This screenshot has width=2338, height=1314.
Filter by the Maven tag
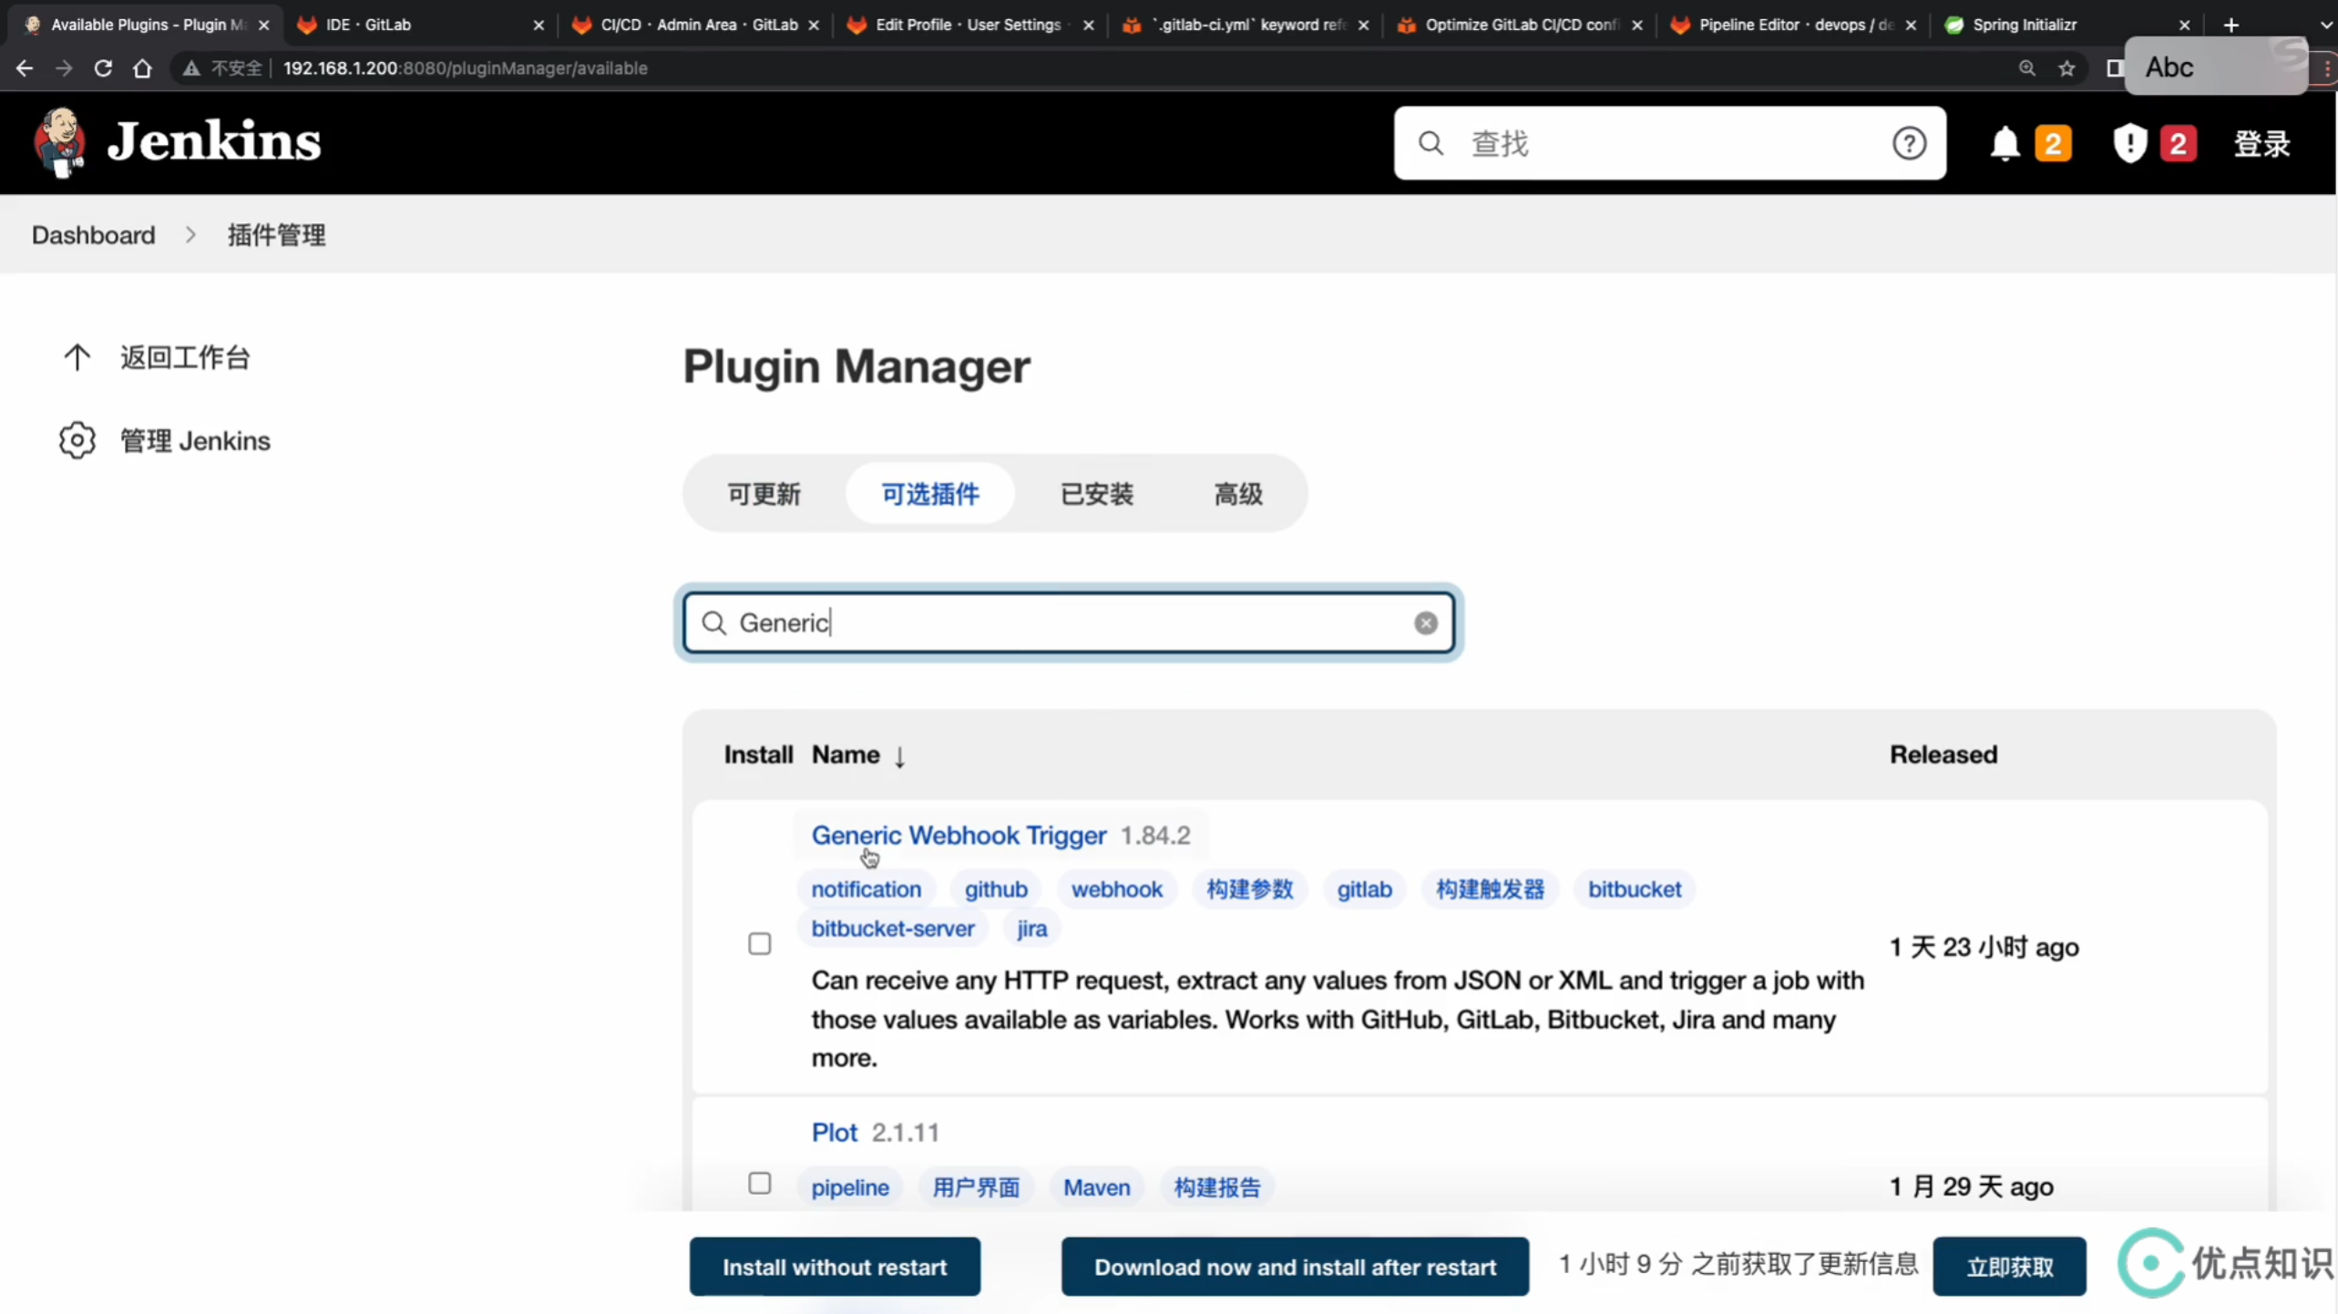[1096, 1187]
